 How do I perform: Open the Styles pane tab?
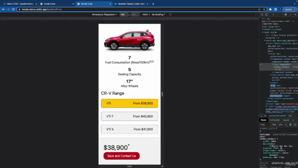click(264, 120)
